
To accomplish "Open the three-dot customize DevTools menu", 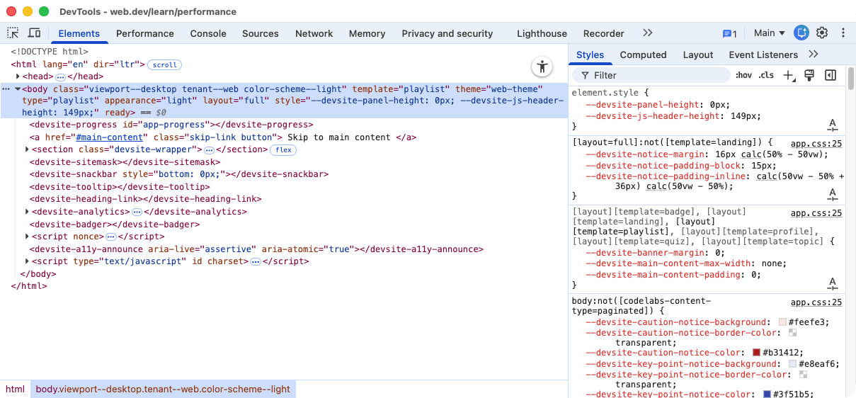I will [843, 33].
